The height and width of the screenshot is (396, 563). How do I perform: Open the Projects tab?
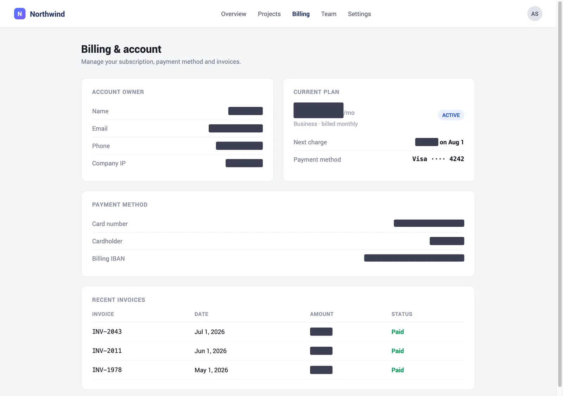[x=269, y=14]
